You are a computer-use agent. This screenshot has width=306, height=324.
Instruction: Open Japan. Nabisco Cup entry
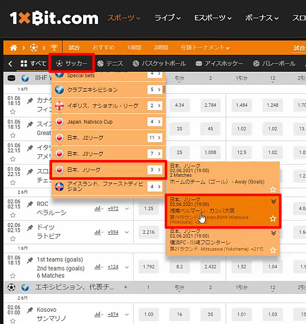pyautogui.click(x=109, y=122)
